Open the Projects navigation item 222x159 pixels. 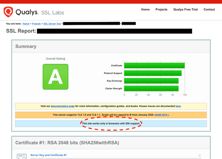point(161,9)
